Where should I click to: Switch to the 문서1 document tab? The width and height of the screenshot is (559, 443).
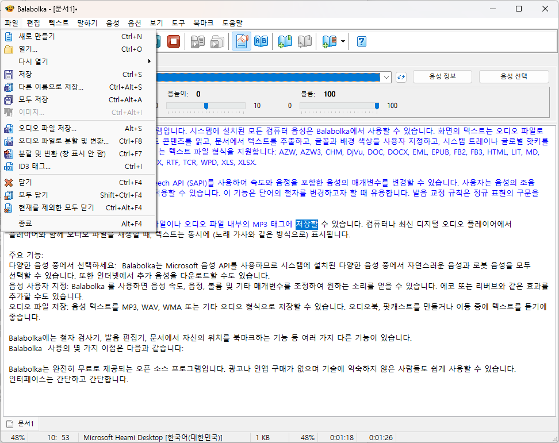point(21,424)
